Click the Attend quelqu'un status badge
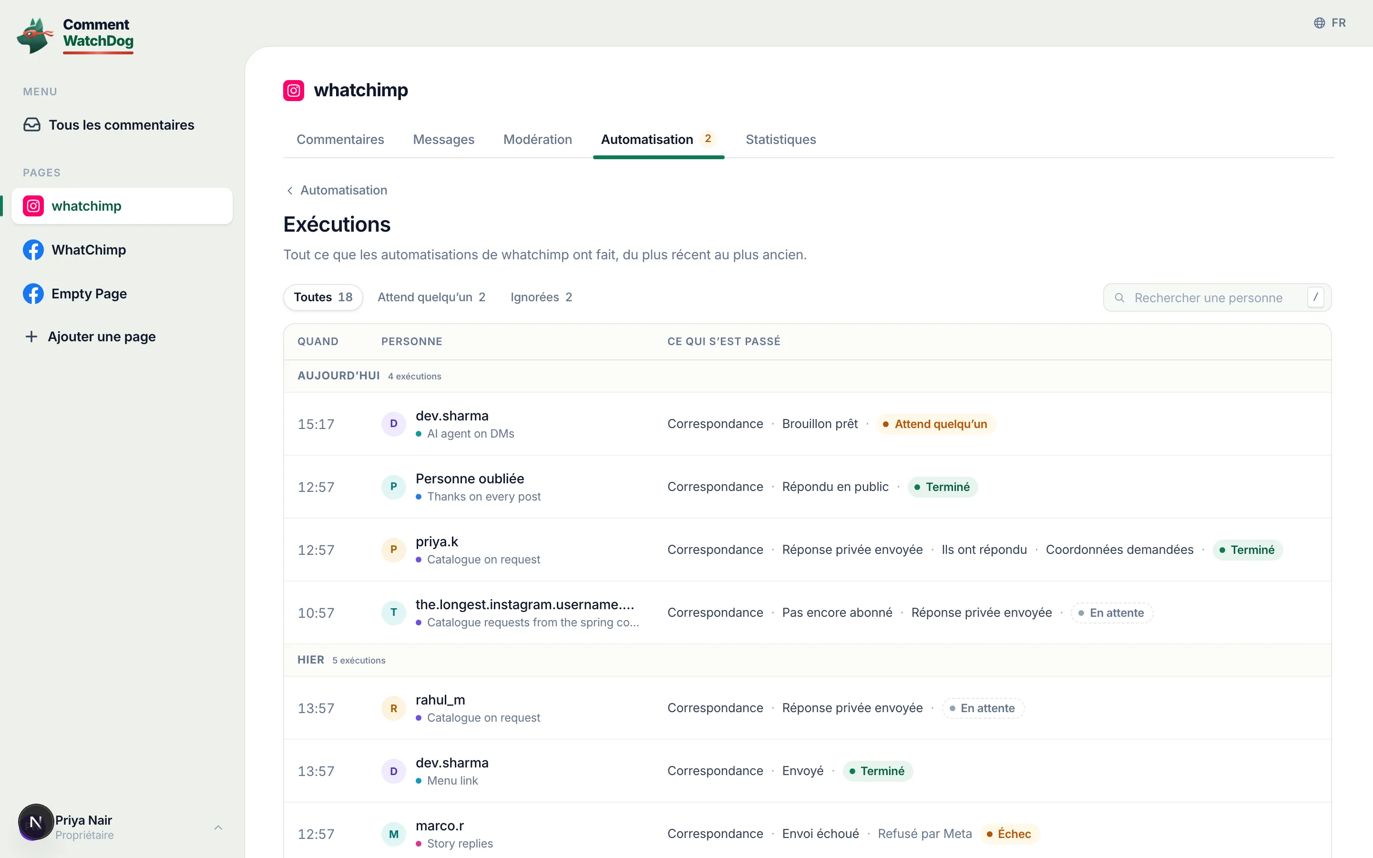Viewport: 1373px width, 858px height. tap(935, 424)
